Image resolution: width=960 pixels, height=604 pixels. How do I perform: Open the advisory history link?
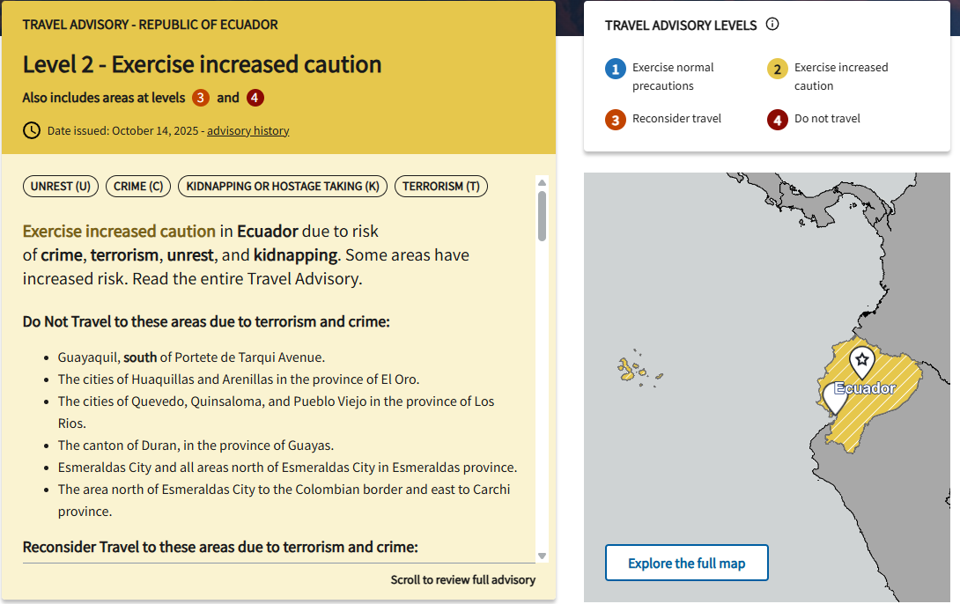point(248,130)
